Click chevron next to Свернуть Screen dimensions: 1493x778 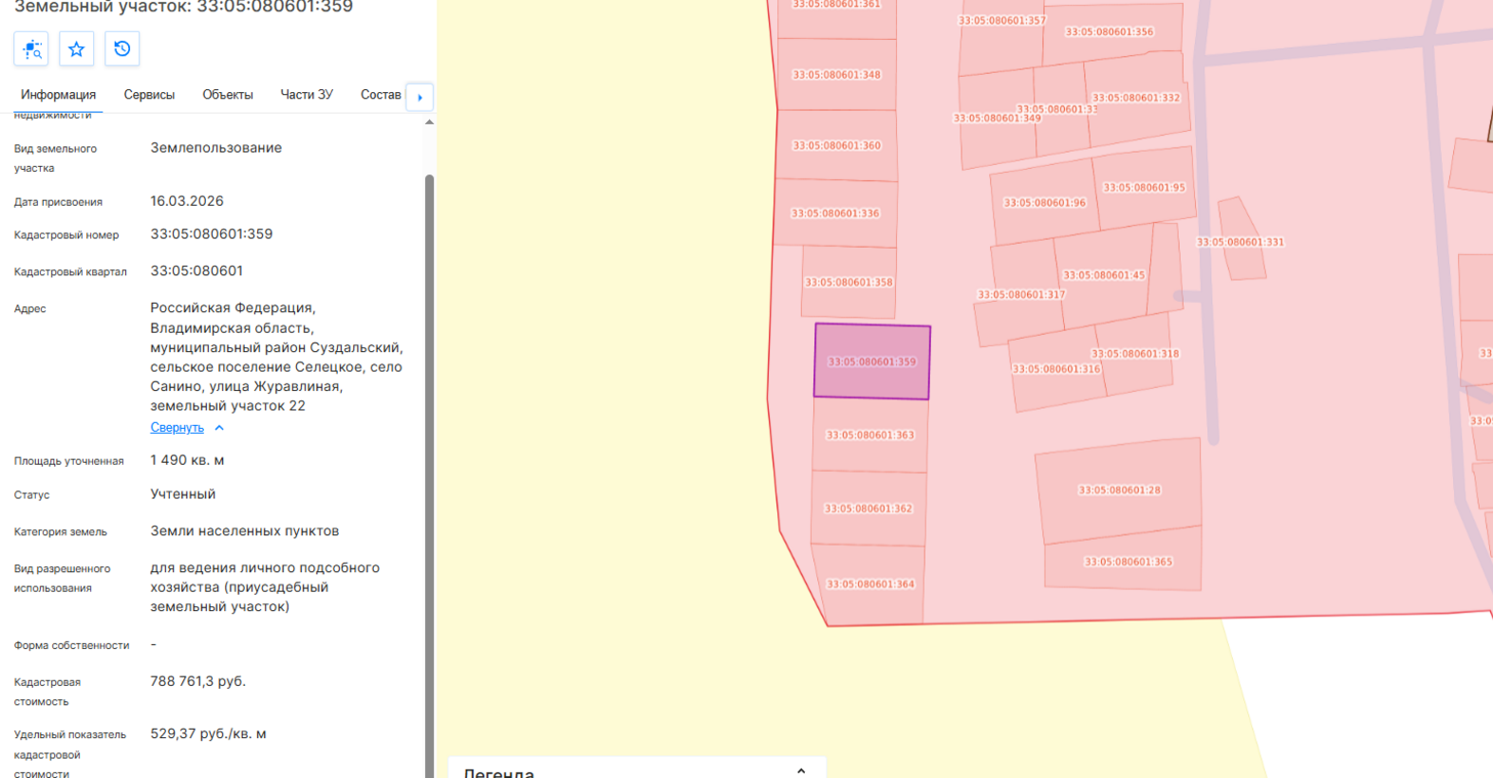[219, 428]
